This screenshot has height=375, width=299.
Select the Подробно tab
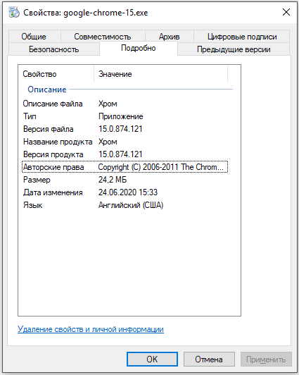pos(139,48)
